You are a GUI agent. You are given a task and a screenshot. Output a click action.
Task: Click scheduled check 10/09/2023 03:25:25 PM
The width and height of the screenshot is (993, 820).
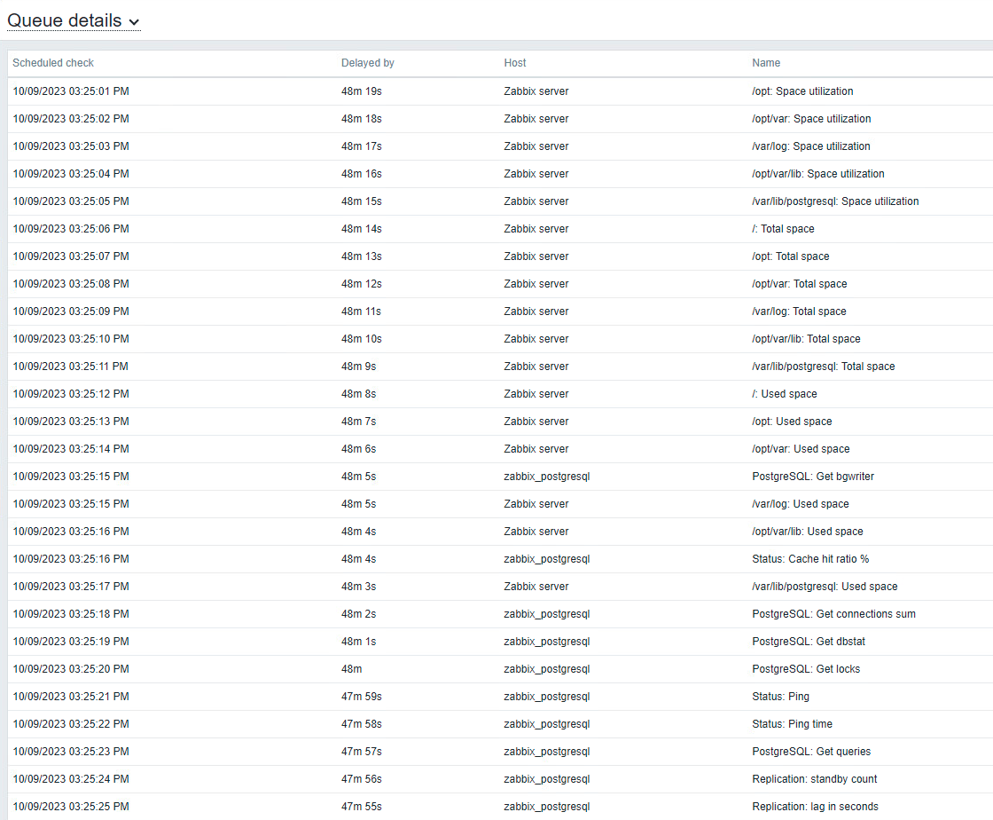[x=71, y=807]
